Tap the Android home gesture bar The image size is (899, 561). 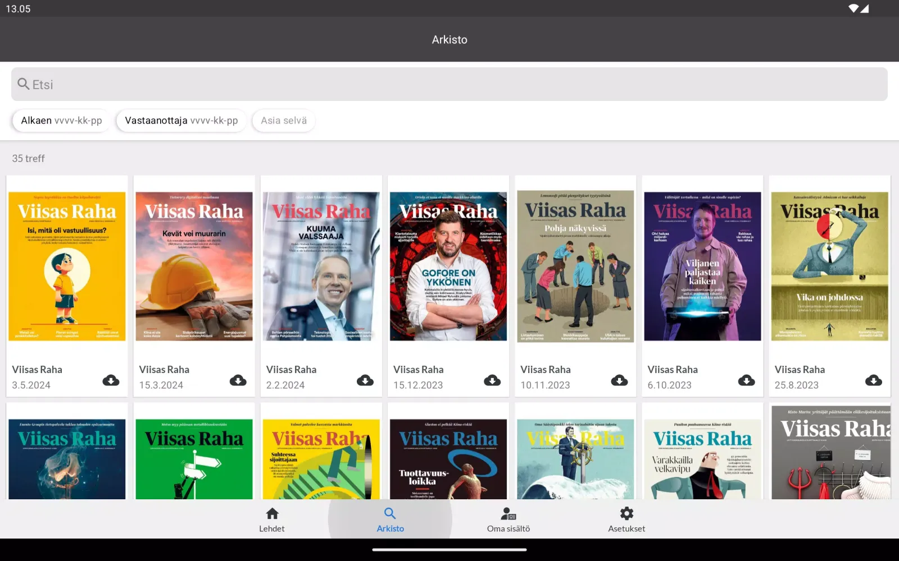pos(449,550)
